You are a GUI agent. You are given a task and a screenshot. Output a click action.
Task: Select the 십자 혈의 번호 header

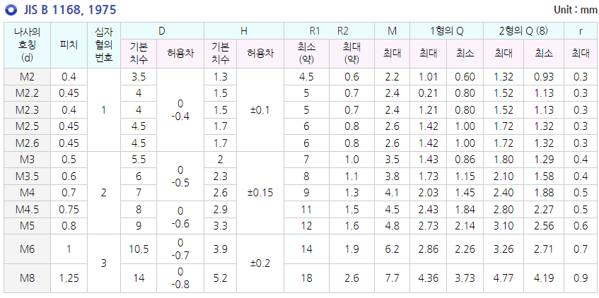click(x=104, y=45)
